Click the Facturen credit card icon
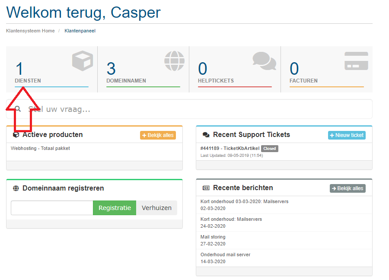Image resolution: width=389 pixels, height=280 pixels. pos(356,61)
